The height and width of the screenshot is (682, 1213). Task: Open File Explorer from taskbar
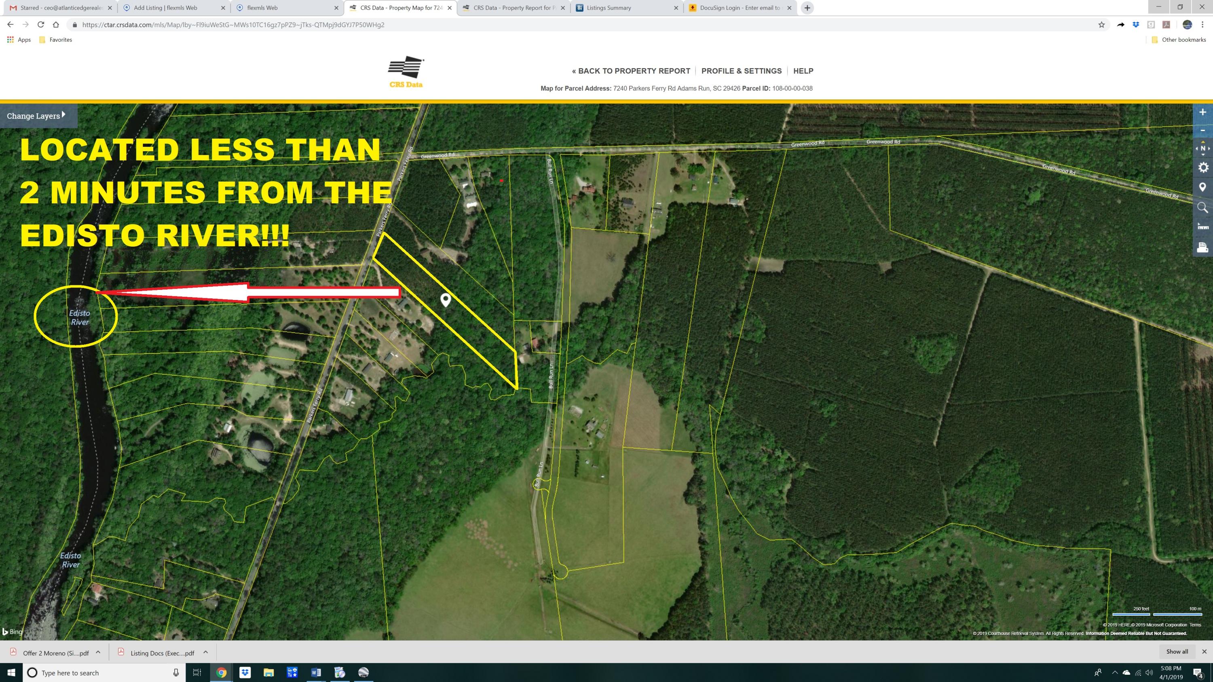[268, 672]
